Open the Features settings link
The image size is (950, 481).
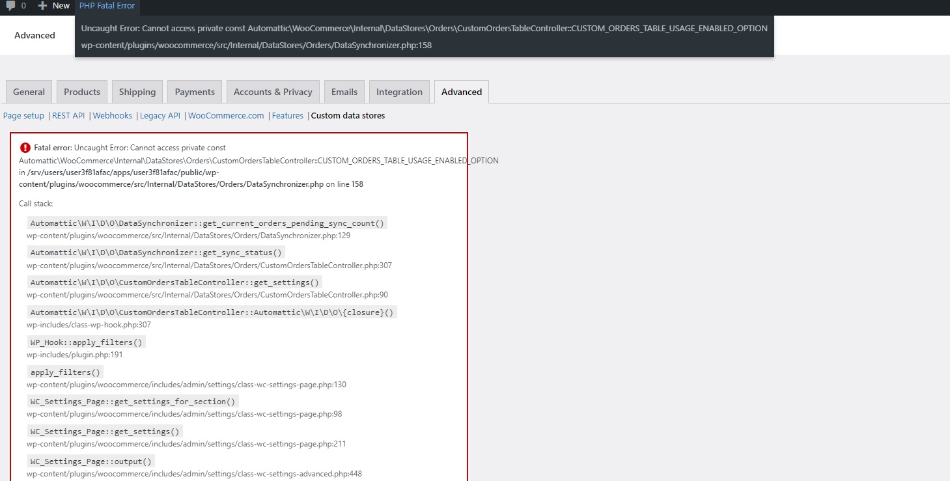pyautogui.click(x=288, y=115)
